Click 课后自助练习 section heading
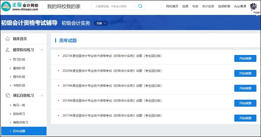Viewport: 261px width, 137px height. point(23,95)
